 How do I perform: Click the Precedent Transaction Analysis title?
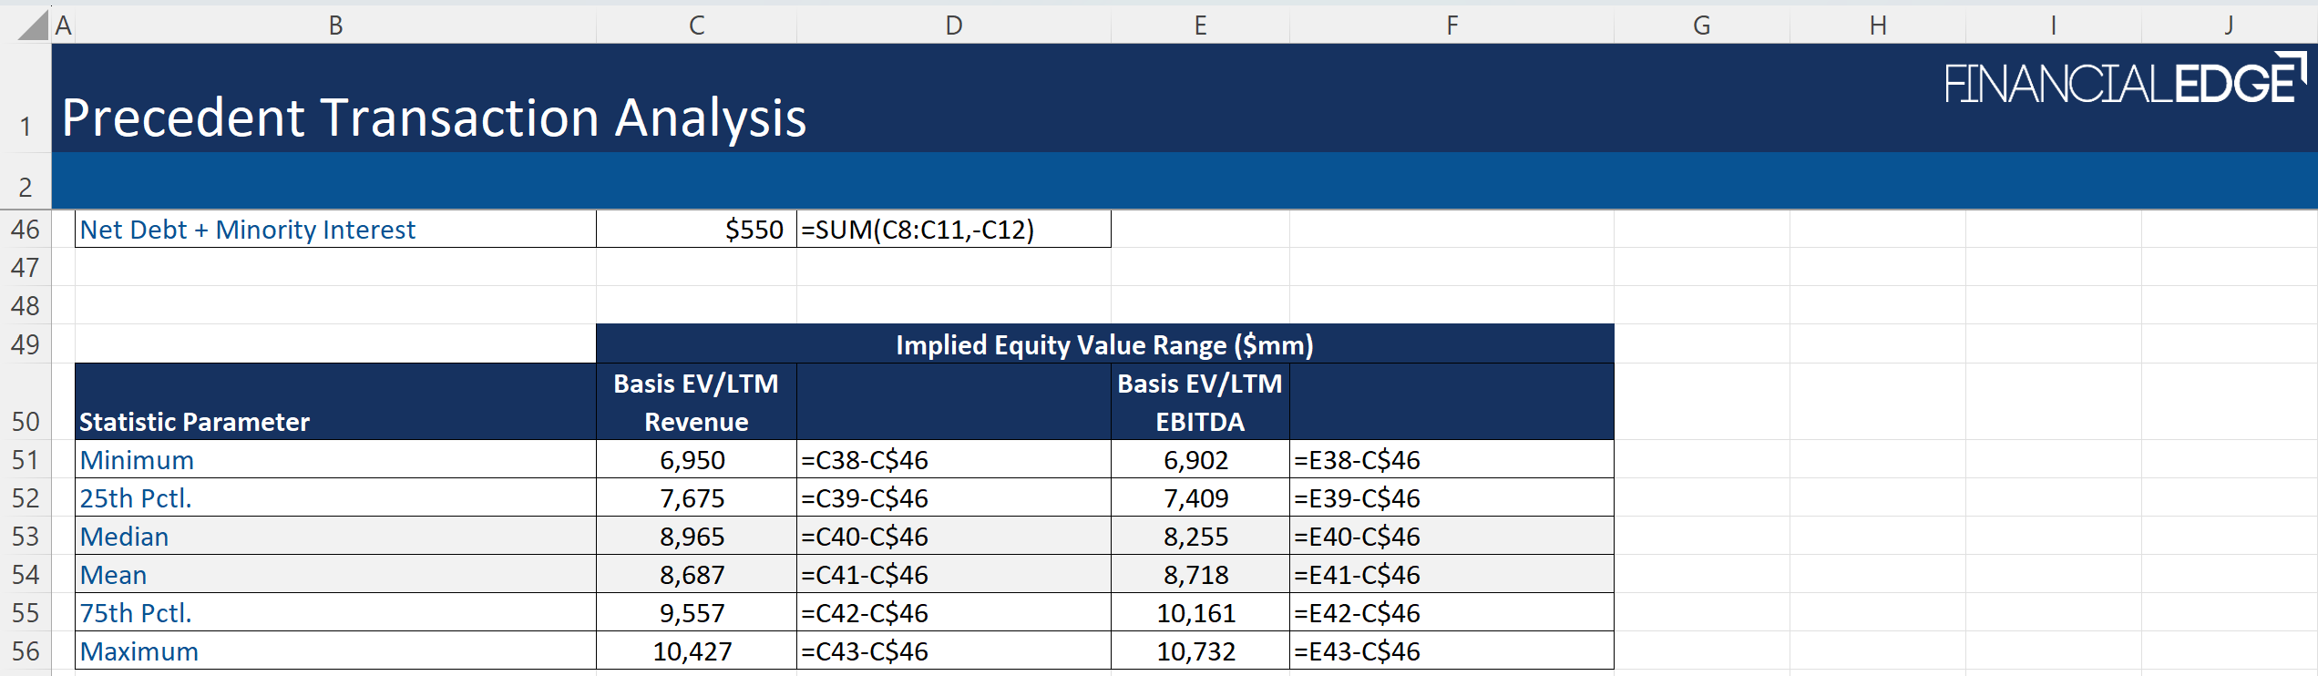point(434,118)
